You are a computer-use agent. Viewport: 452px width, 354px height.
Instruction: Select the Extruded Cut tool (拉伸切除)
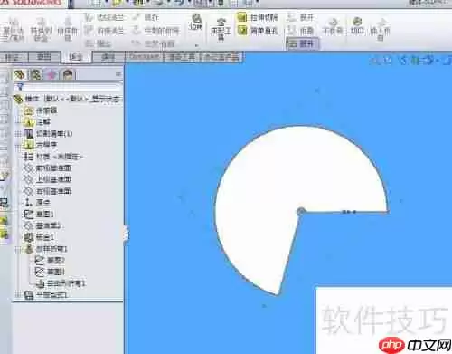point(258,17)
